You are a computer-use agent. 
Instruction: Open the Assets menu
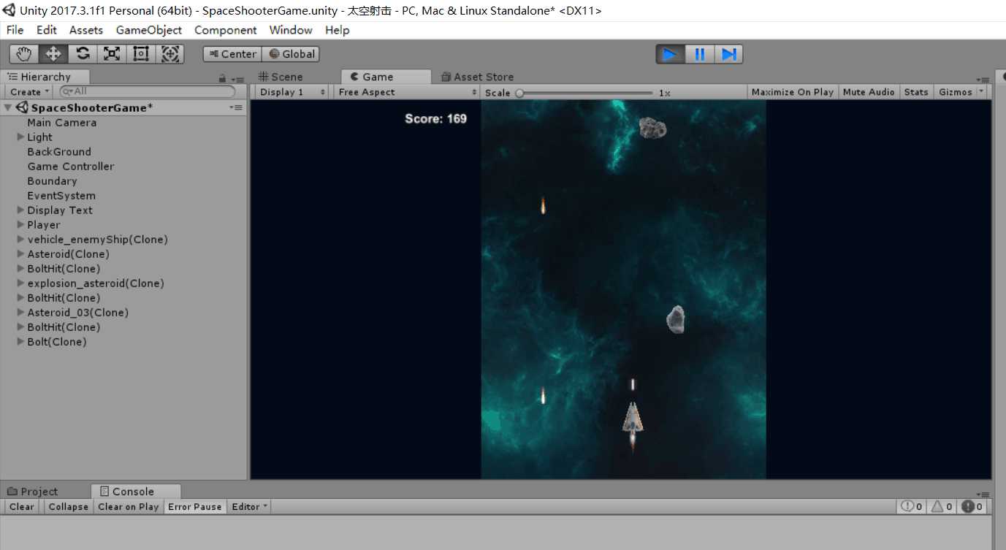click(x=86, y=30)
